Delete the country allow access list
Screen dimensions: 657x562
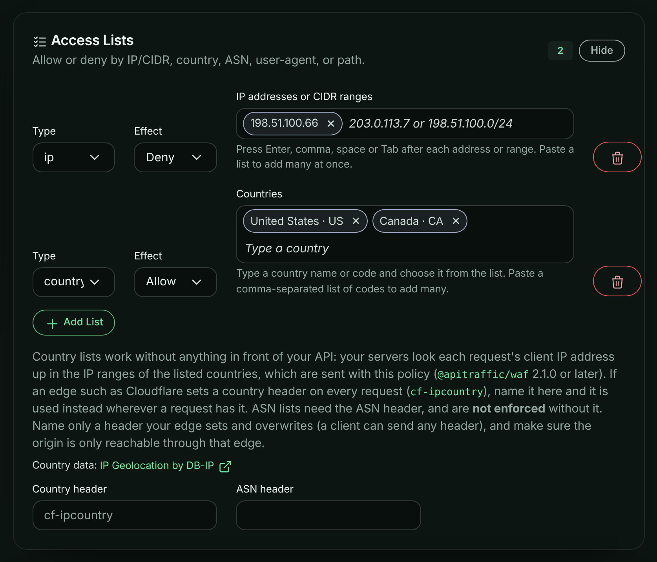pos(617,281)
